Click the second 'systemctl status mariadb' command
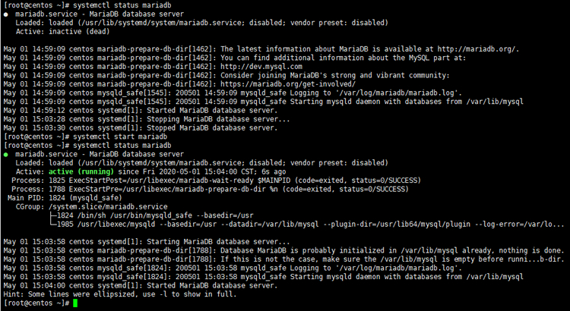 pos(122,146)
